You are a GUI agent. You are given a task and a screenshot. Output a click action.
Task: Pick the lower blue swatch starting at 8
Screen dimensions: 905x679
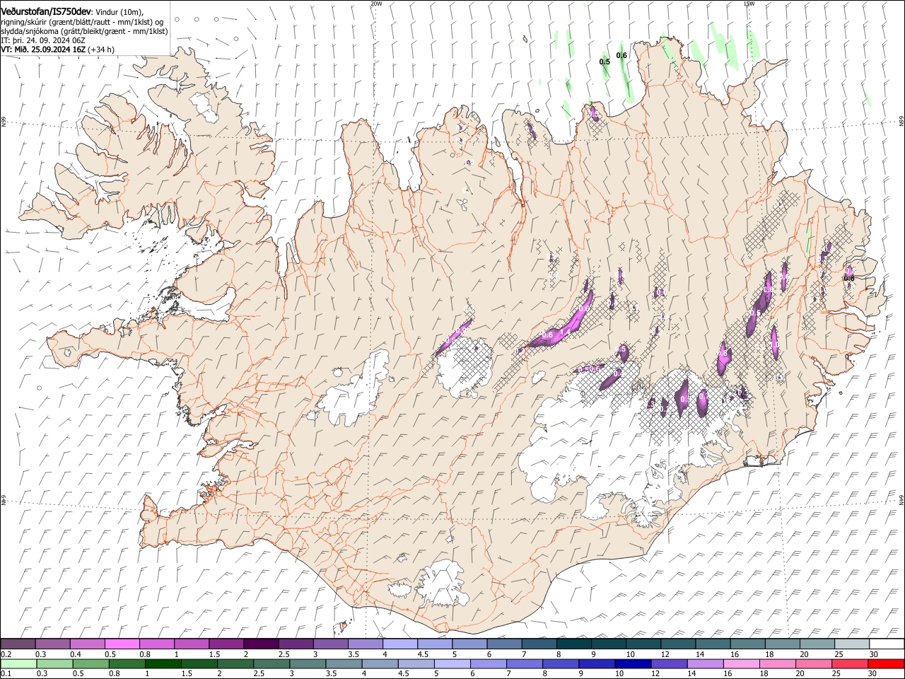point(560,663)
